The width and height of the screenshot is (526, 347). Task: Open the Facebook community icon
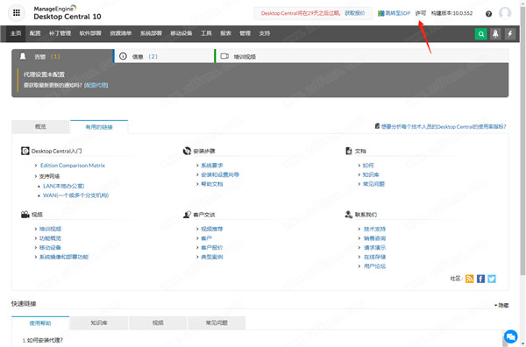click(480, 279)
